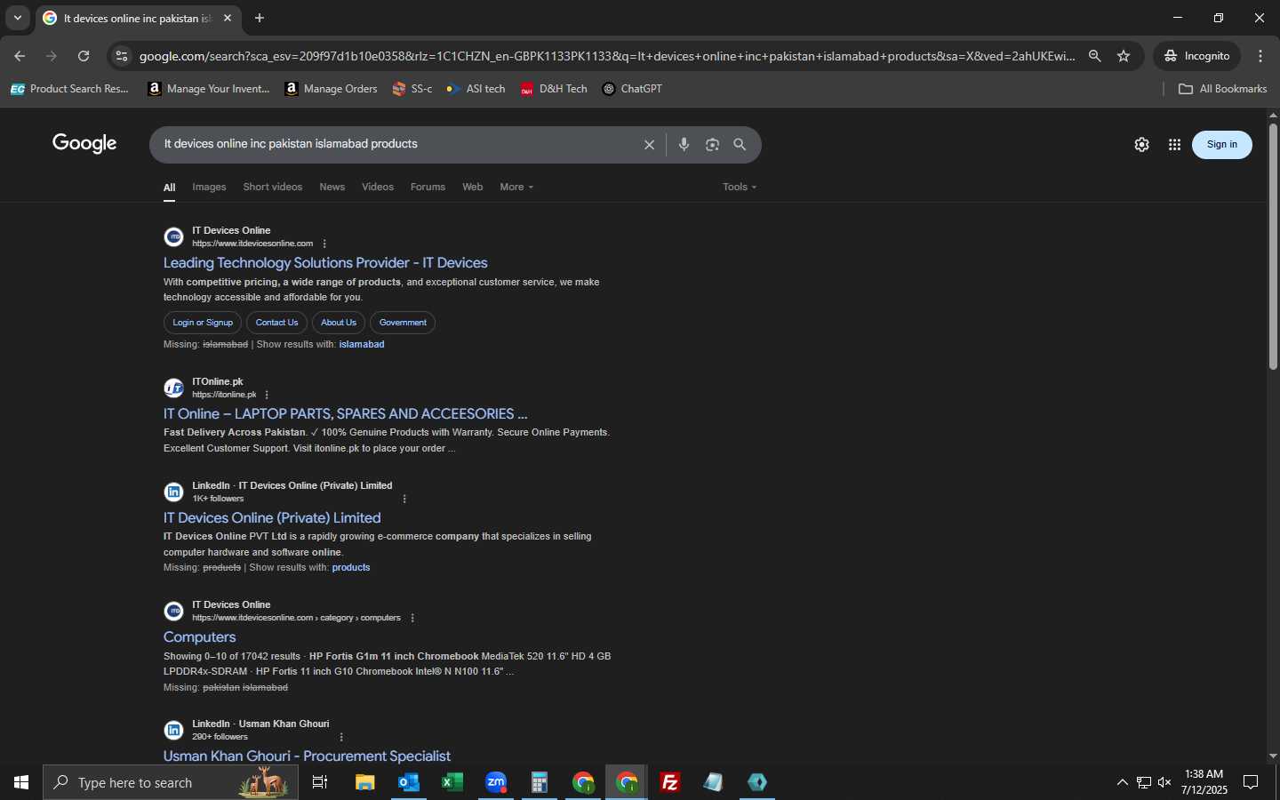
Task: Open Manage Orders bookmark
Action: pos(331,89)
